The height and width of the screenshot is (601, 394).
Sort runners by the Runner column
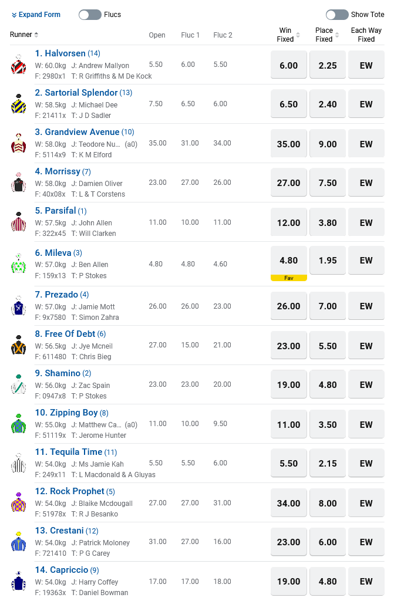point(24,35)
